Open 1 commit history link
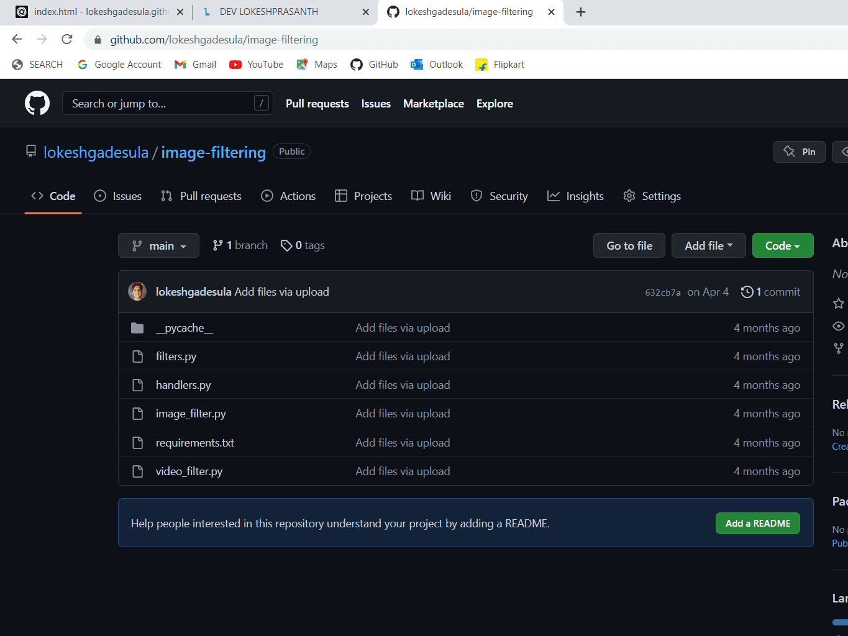 (x=771, y=292)
